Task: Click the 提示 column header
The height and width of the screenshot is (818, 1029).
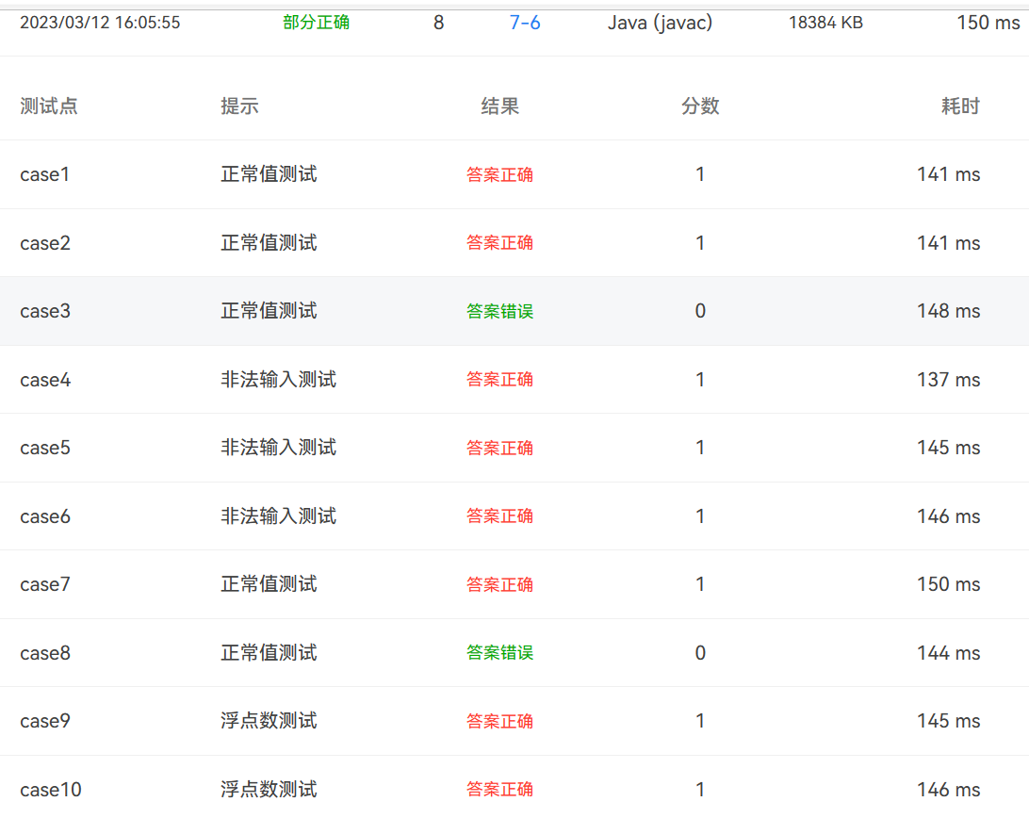Action: (x=239, y=106)
